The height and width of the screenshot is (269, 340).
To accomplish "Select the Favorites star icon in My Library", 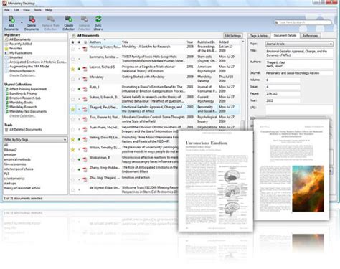I will point(6,49).
